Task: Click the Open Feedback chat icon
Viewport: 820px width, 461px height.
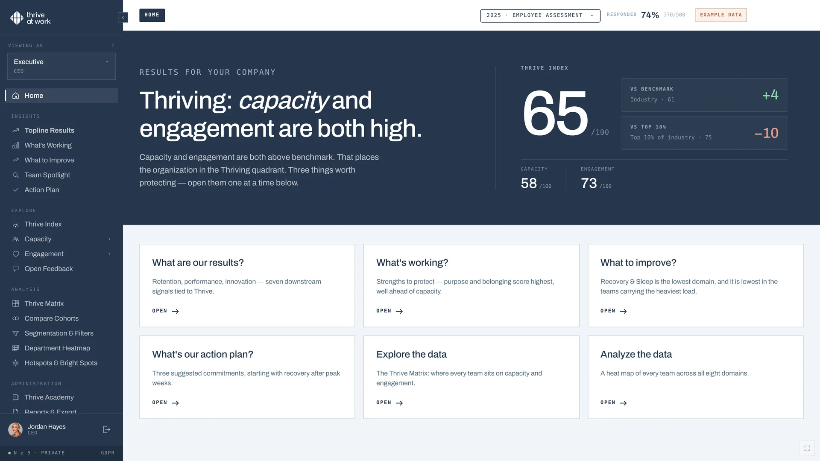Action: pos(16,268)
